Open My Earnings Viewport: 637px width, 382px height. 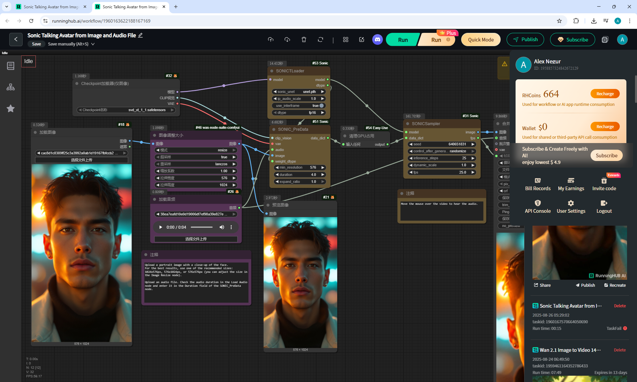click(571, 185)
